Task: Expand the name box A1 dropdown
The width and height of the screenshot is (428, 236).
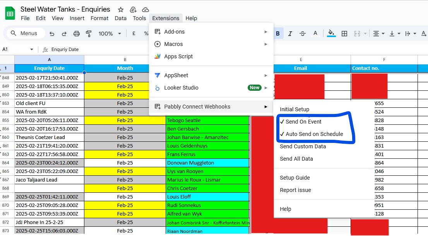Action: click(x=32, y=49)
